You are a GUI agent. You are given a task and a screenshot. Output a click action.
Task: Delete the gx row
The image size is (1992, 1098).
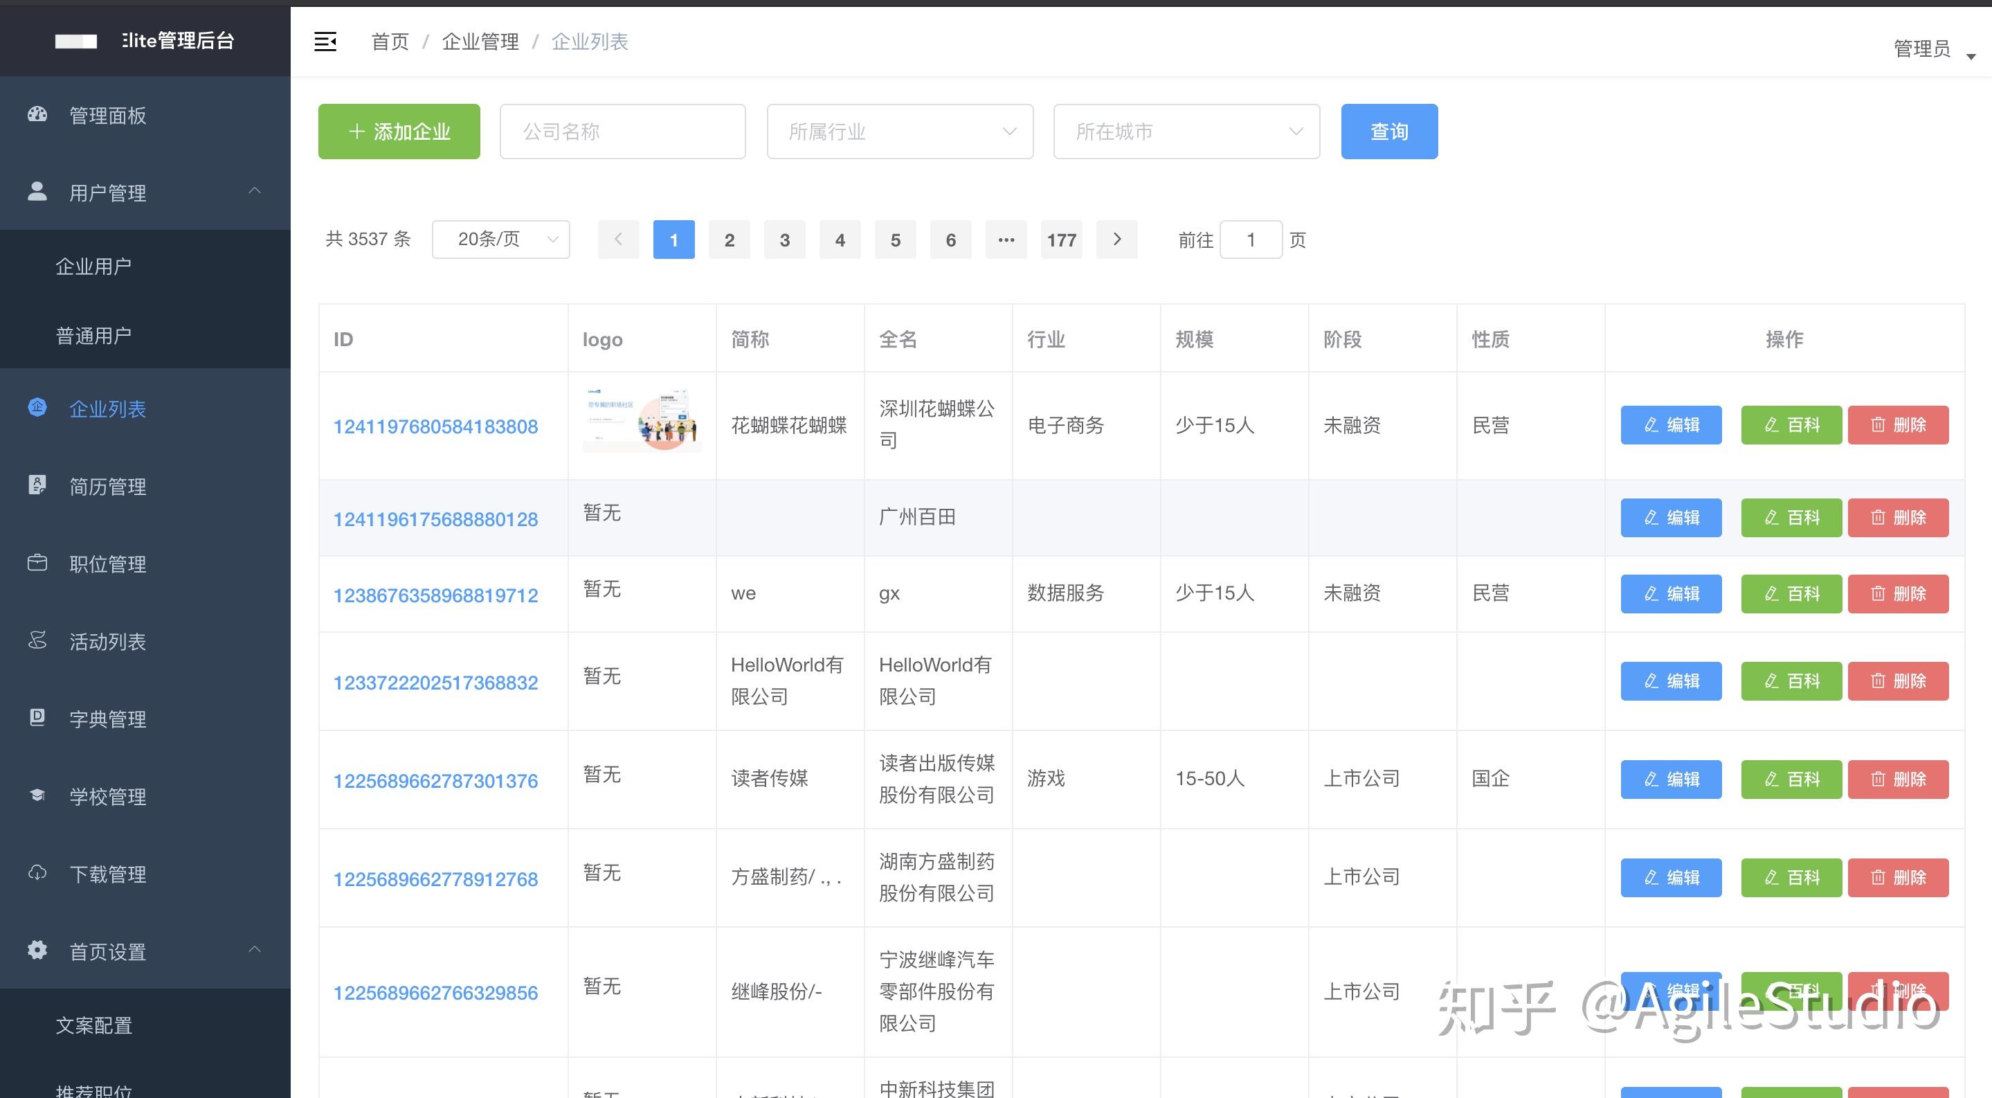[x=1898, y=594]
